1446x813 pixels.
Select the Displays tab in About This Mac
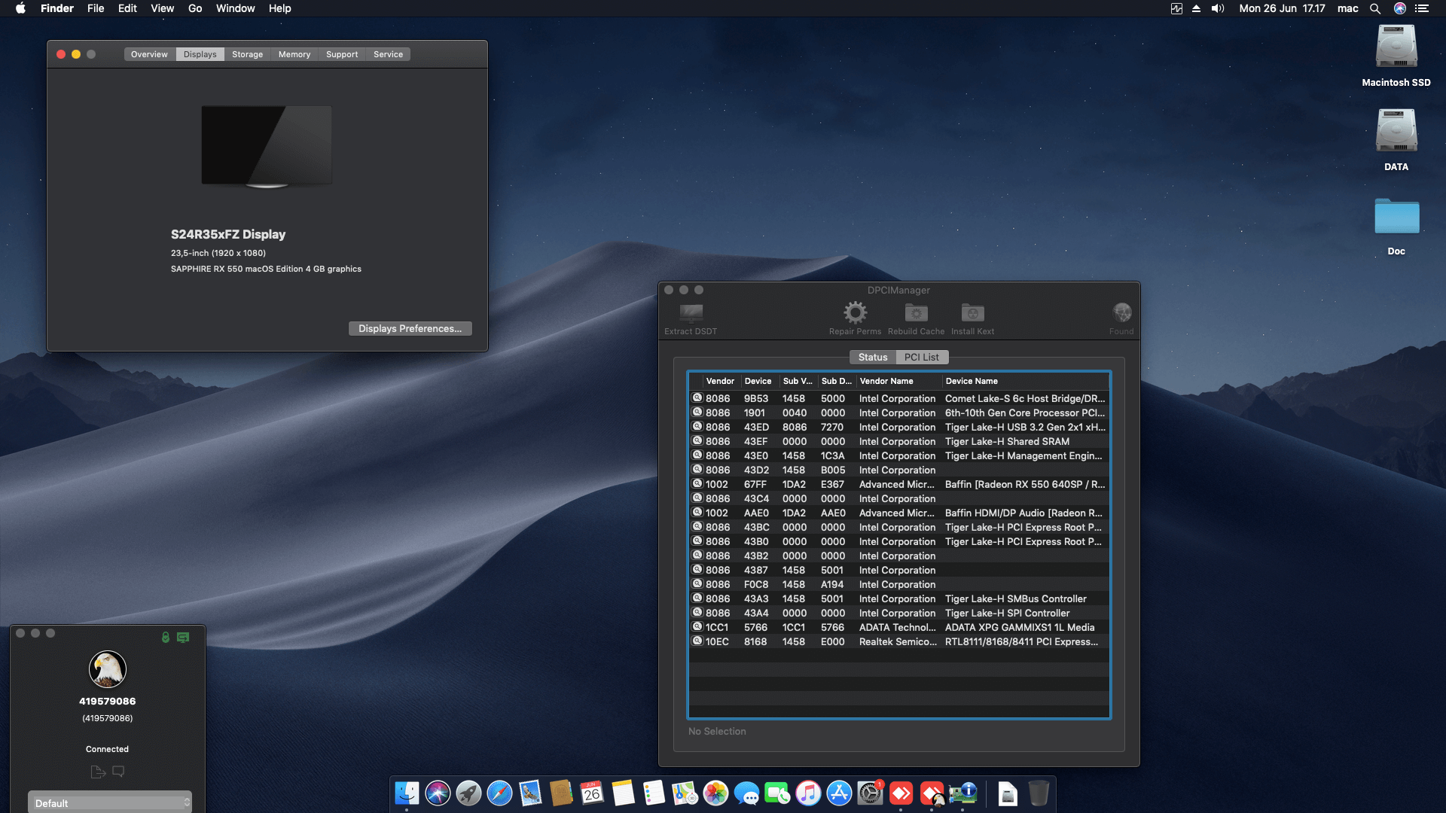point(200,54)
